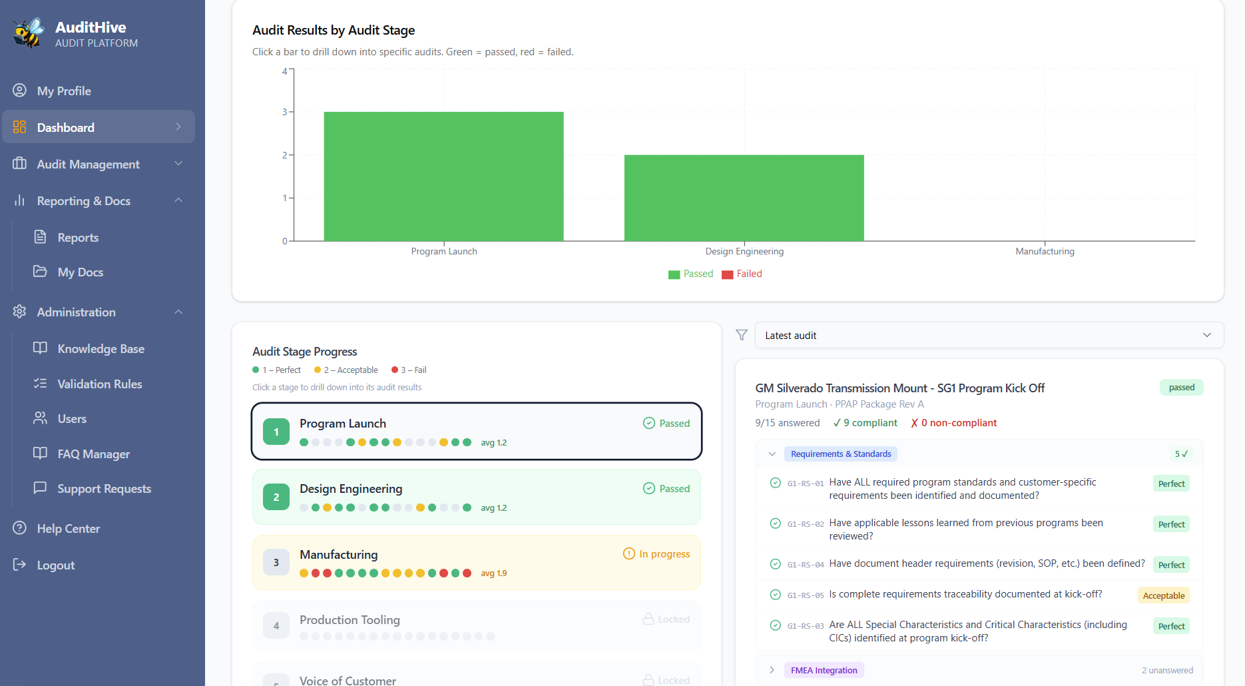Toggle the Passed legend in chart

click(x=690, y=274)
